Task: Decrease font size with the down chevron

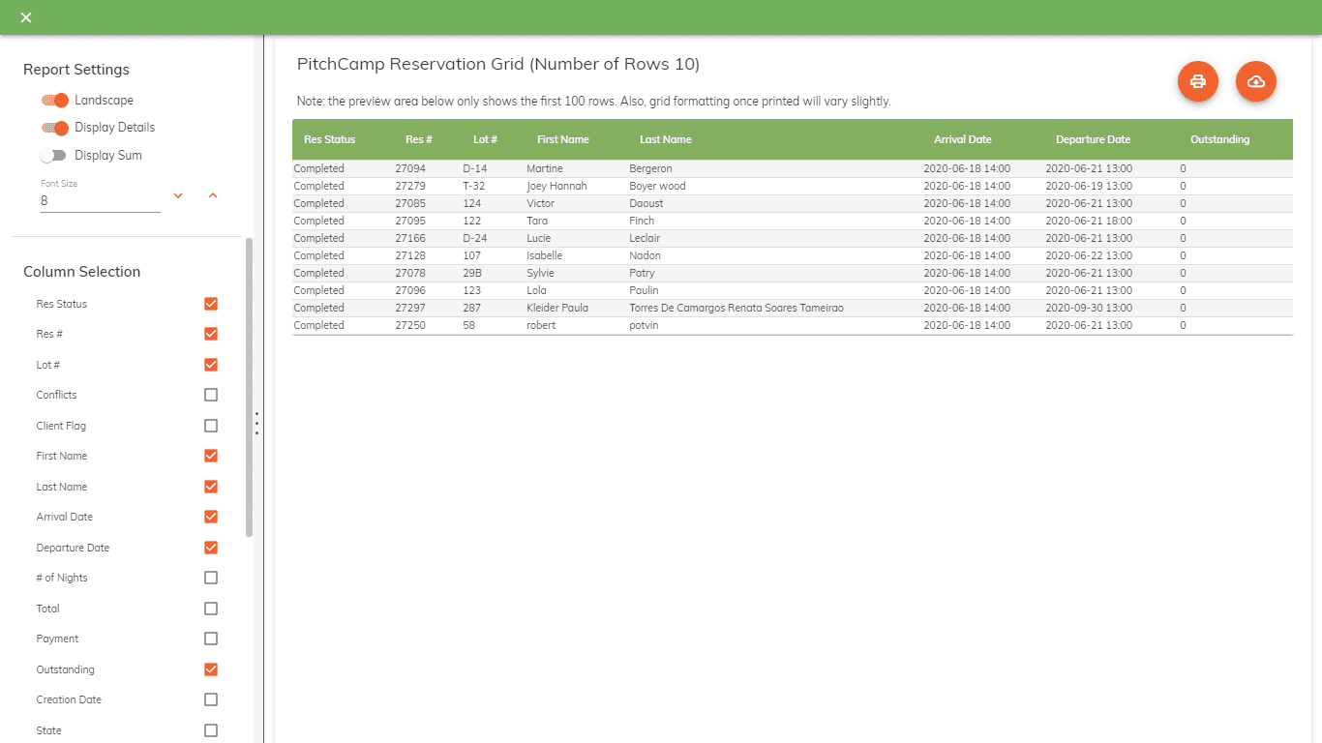Action: 178,195
